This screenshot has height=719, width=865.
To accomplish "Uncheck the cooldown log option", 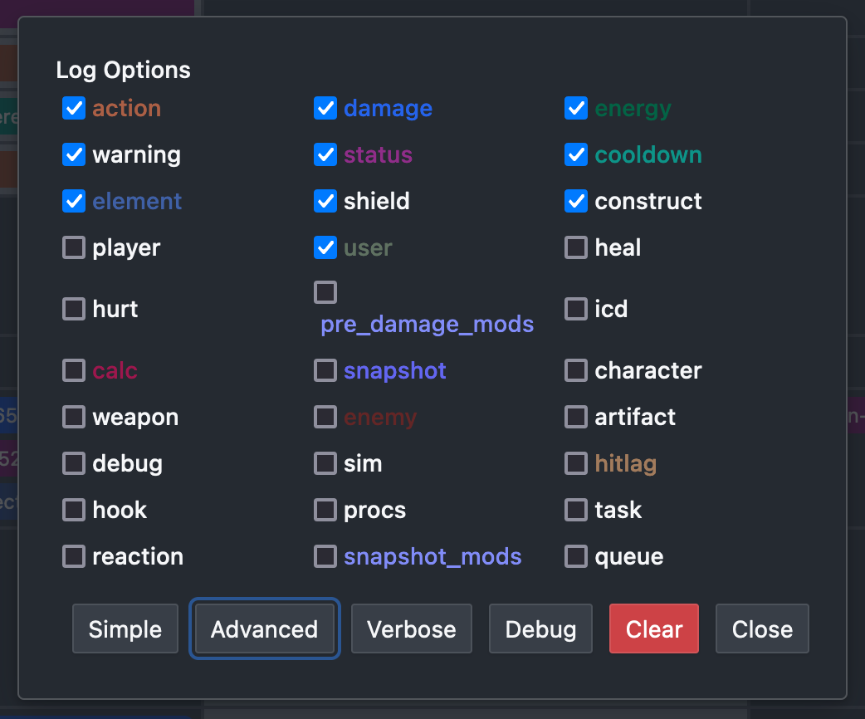I will [x=576, y=154].
